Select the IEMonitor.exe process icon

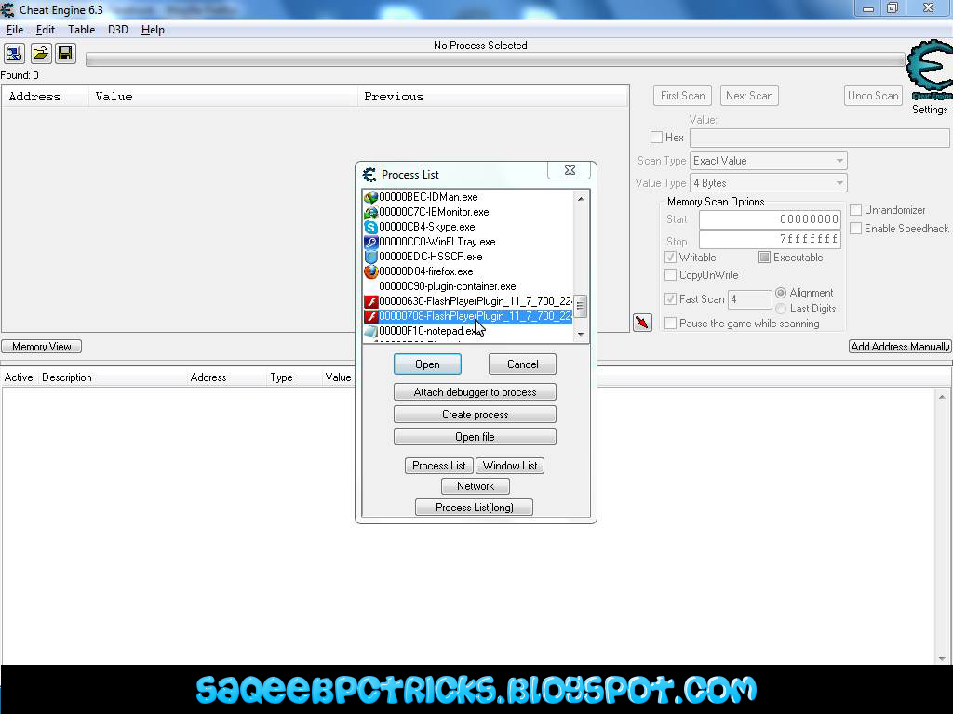pos(370,213)
